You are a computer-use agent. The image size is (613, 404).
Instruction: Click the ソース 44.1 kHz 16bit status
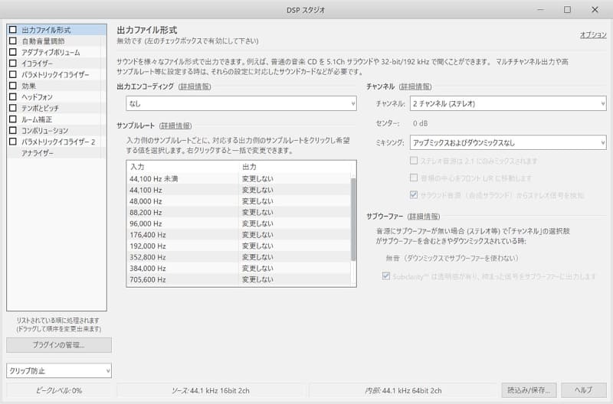[210, 390]
